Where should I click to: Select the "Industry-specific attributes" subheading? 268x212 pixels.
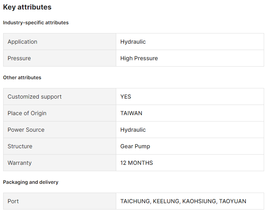tap(36, 23)
